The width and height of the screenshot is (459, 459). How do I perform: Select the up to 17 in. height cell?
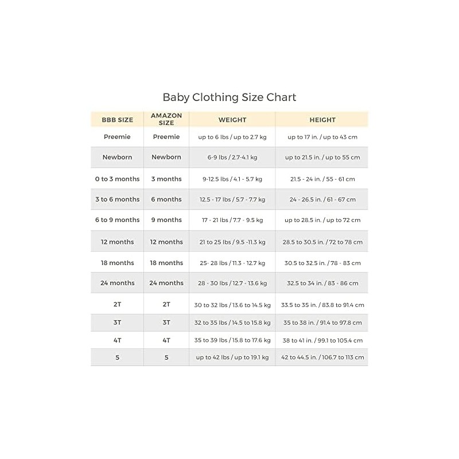tap(322, 137)
